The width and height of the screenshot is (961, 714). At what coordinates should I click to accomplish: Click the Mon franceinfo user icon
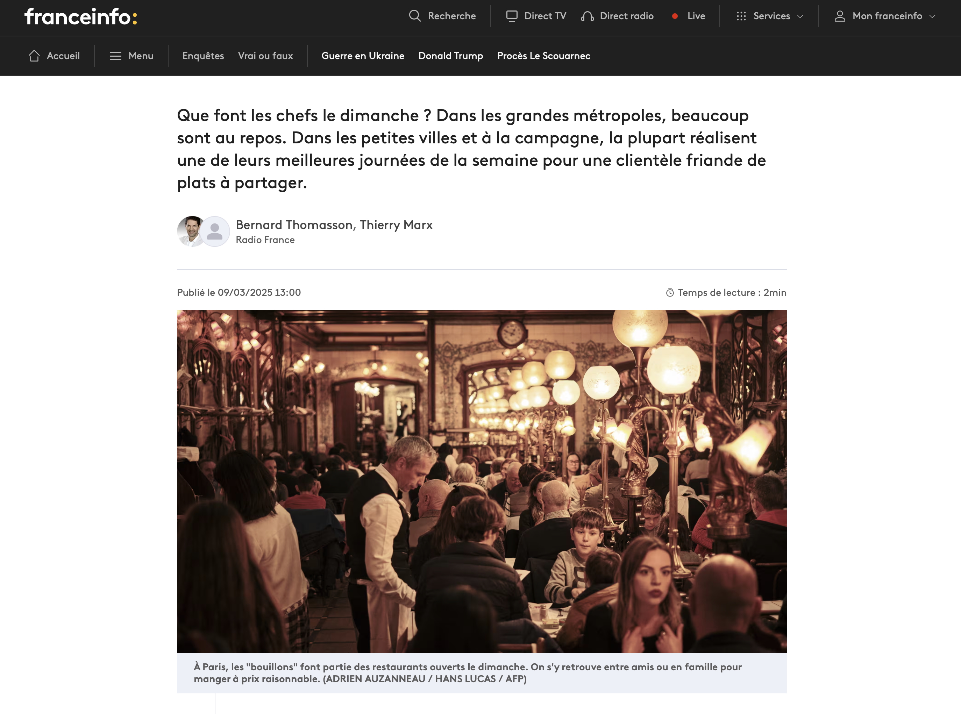click(840, 16)
